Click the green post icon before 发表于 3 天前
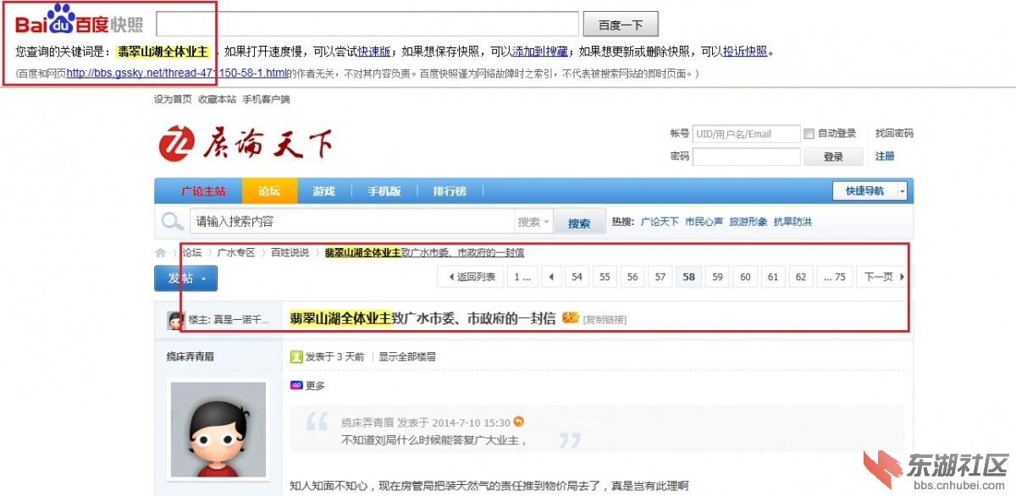This screenshot has height=496, width=1016. pyautogui.click(x=296, y=357)
